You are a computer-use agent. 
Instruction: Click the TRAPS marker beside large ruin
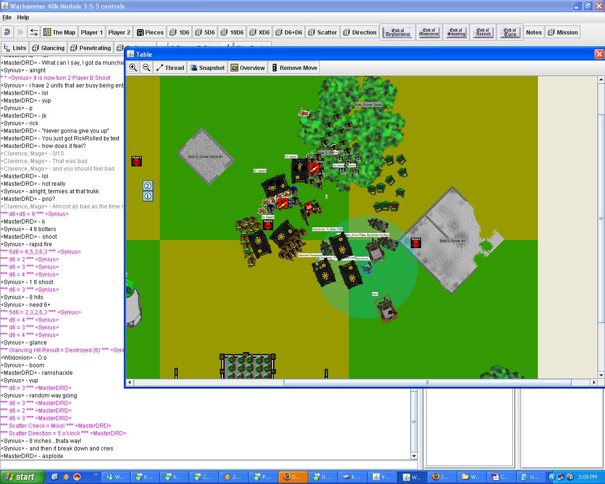click(416, 242)
